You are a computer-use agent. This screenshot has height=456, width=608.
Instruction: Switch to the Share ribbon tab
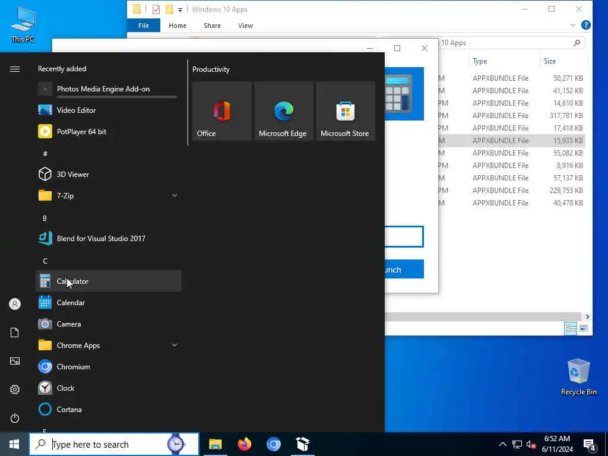(212, 26)
